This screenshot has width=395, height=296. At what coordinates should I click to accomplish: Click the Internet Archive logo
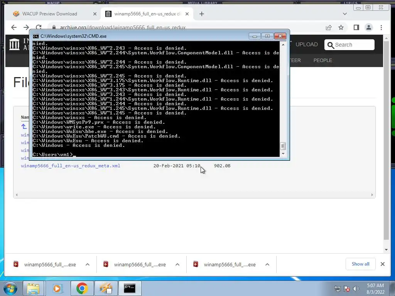click(x=14, y=44)
